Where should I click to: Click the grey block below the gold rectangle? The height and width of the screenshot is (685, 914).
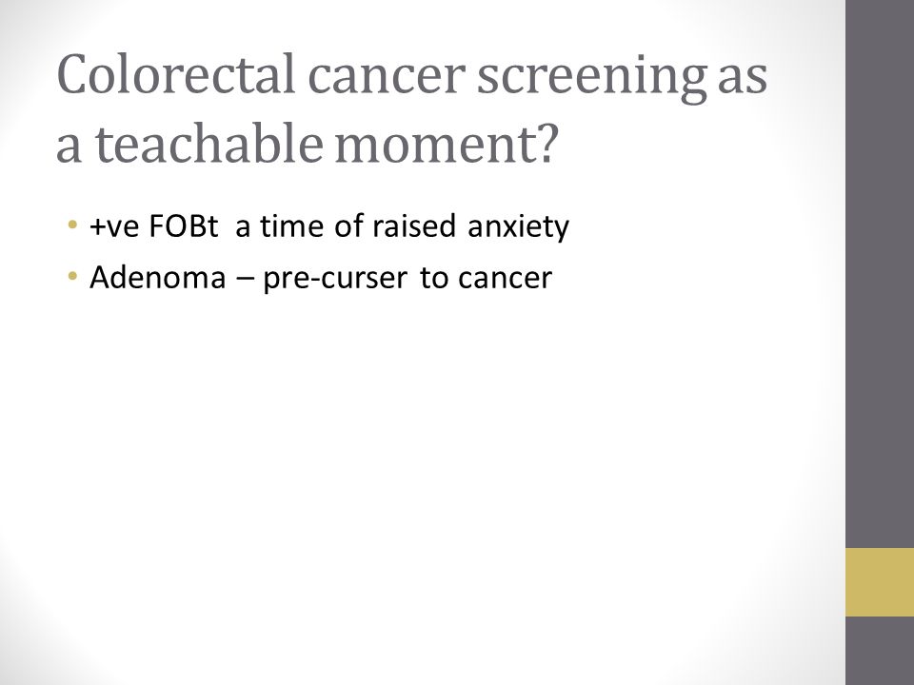tap(880, 651)
